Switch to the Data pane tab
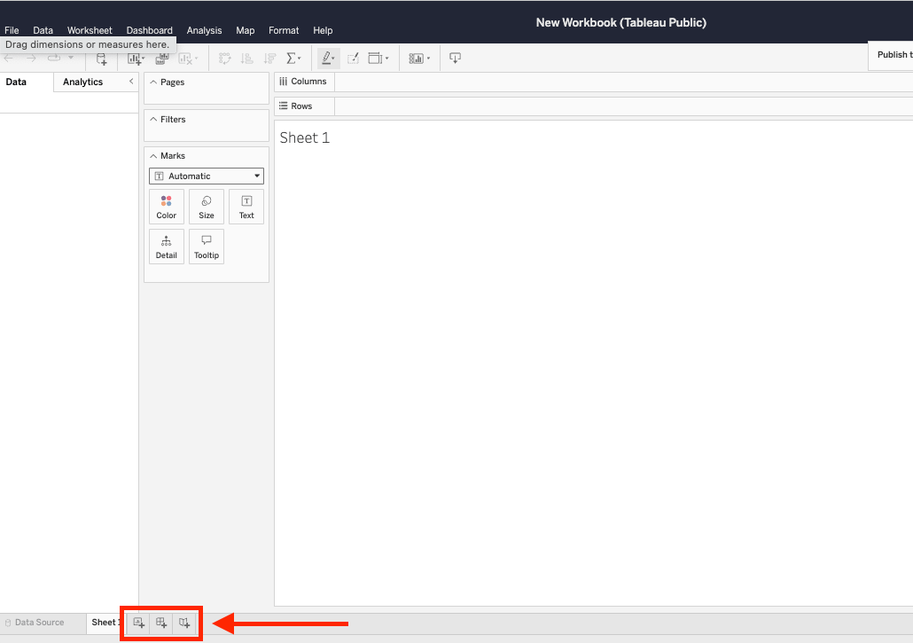The width and height of the screenshot is (913, 643). (16, 82)
